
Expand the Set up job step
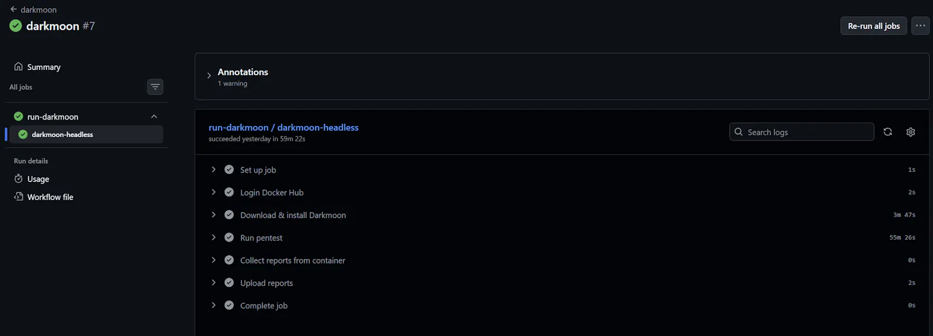[213, 170]
